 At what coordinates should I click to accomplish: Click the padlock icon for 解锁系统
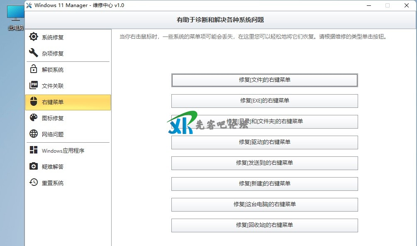tap(34, 69)
